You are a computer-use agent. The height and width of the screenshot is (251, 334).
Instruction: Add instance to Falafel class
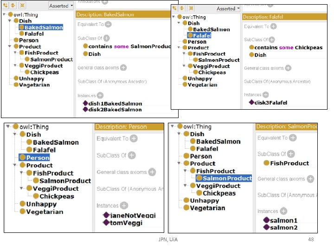(x=265, y=94)
